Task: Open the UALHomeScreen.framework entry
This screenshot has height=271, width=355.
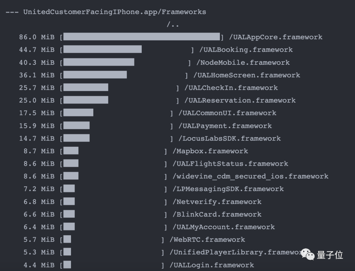Action: 247,75
